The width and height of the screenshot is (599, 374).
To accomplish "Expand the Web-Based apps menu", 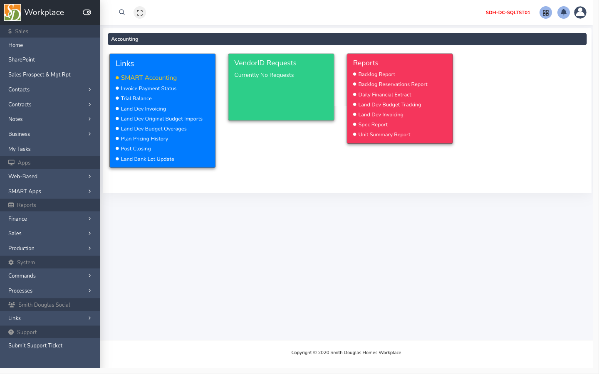I will [50, 177].
